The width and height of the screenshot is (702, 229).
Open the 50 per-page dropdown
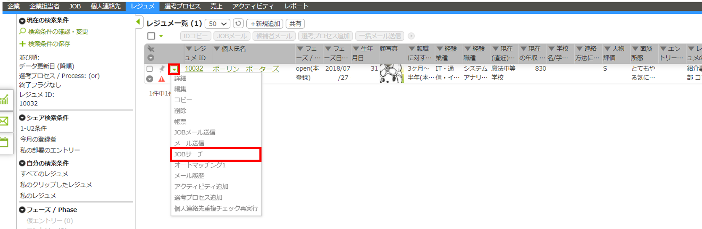(217, 24)
